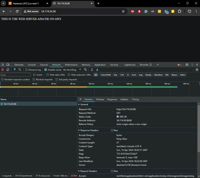
Task: Click the inspect element picker icon
Action: [x=3, y=65]
